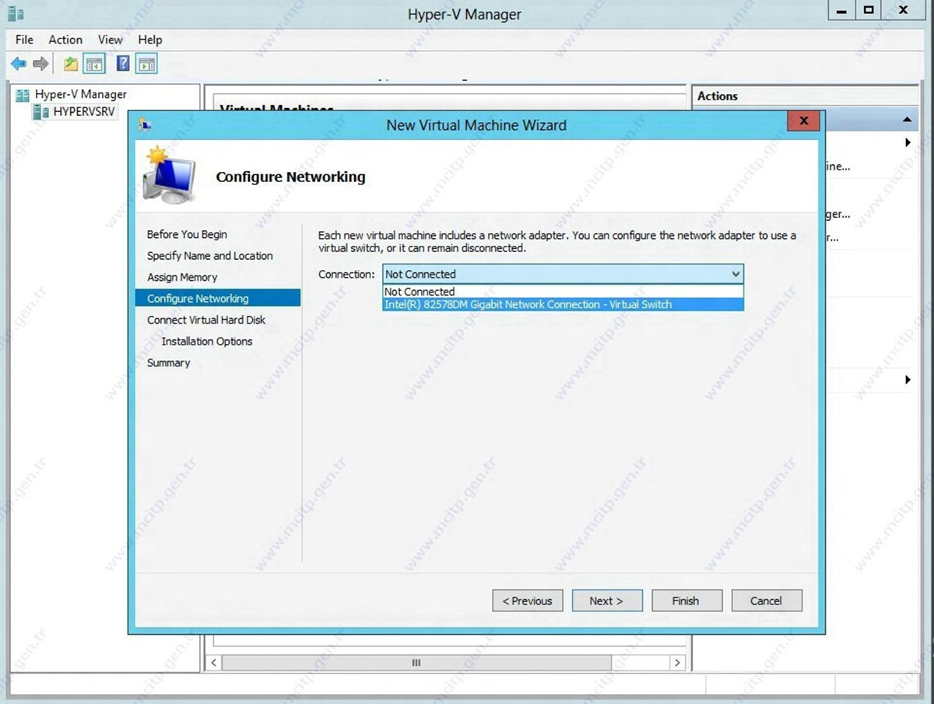This screenshot has height=704, width=934.
Task: Open the Action menu
Action: [65, 40]
